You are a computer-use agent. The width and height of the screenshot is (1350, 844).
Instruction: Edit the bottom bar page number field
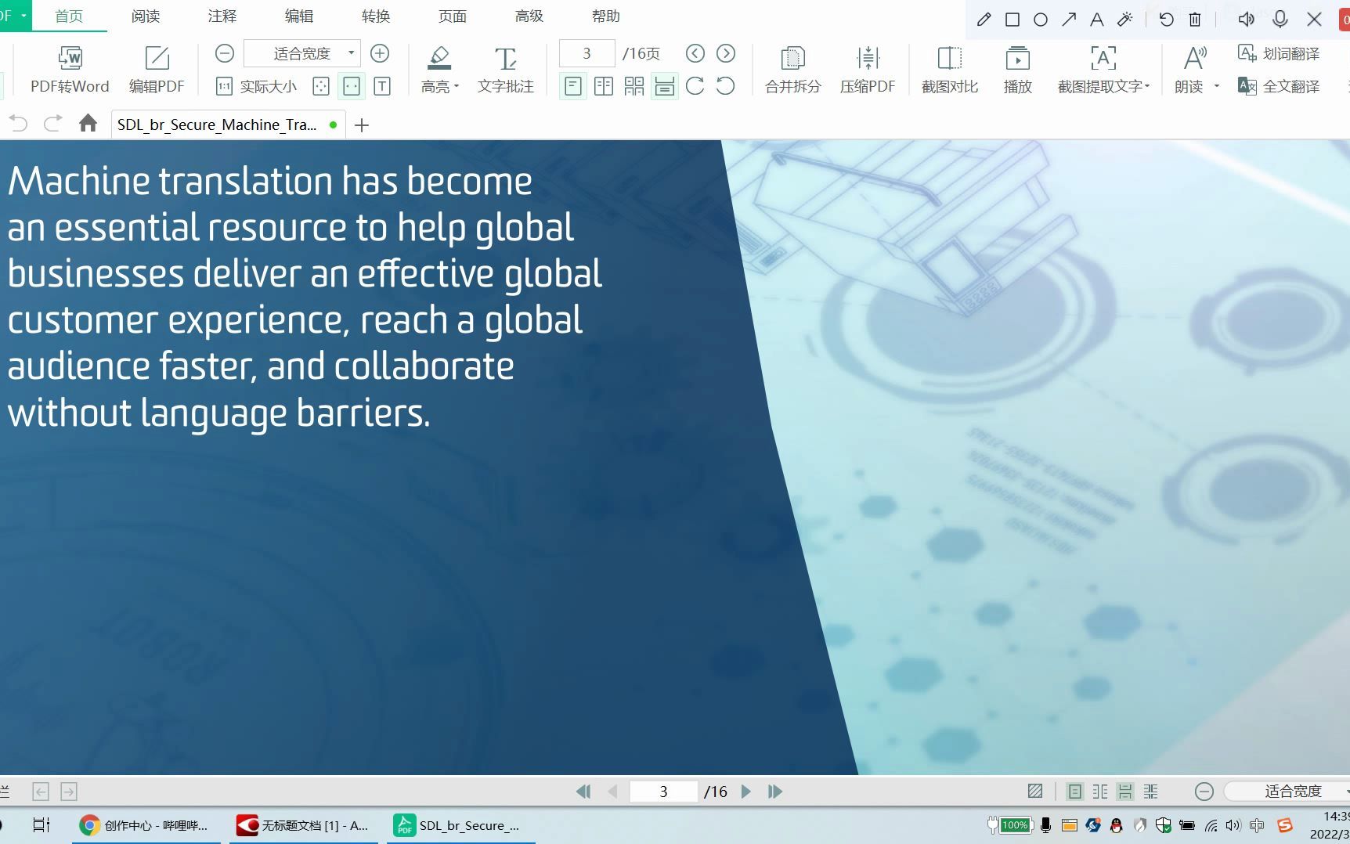663,792
